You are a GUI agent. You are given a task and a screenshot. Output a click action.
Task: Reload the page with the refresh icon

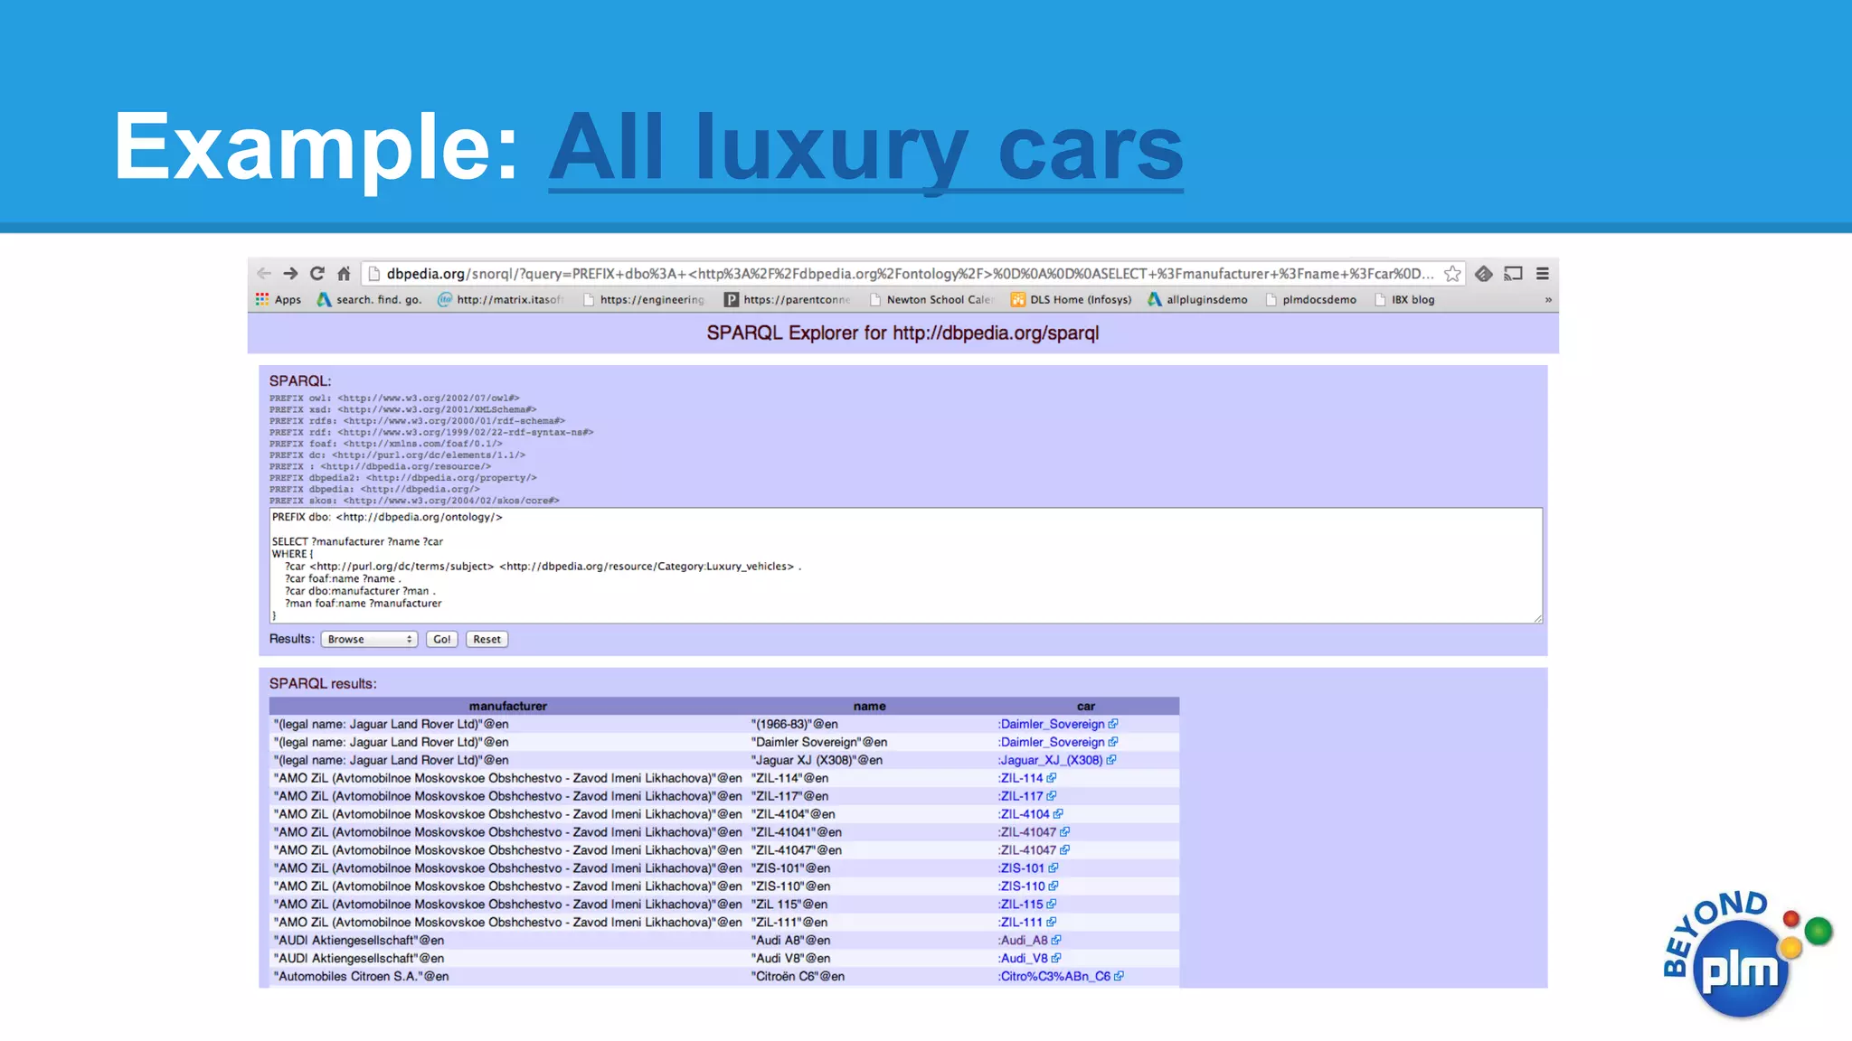click(317, 273)
